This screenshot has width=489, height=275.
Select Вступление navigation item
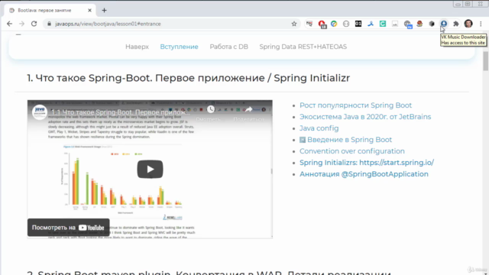tap(179, 47)
